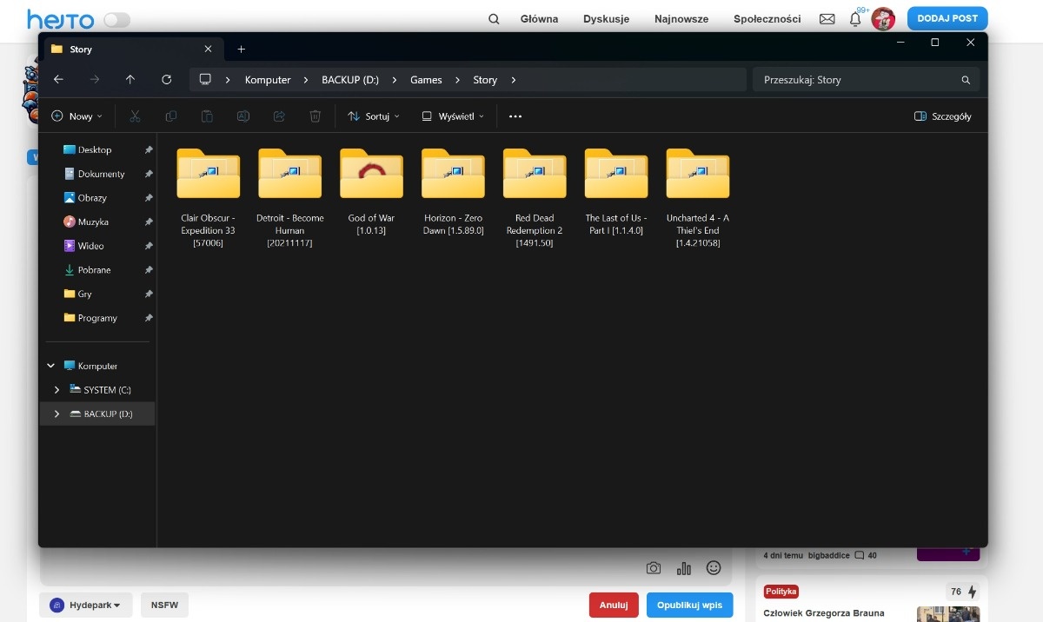Click the Share icon in toolbar
Screen dimensions: 1043x622
click(x=279, y=116)
